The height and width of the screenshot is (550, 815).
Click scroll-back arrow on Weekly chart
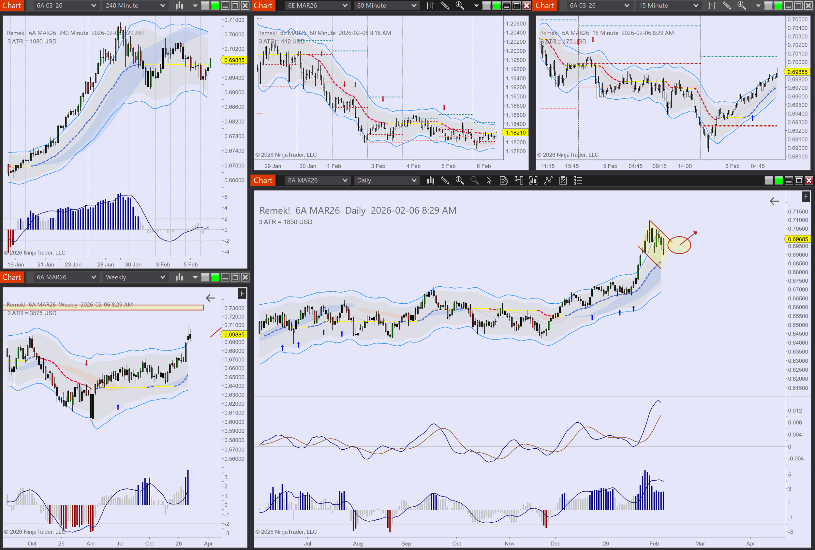pyautogui.click(x=210, y=298)
